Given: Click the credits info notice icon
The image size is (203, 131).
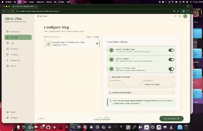Looking at the screenshot, I should pyautogui.click(x=110, y=101).
